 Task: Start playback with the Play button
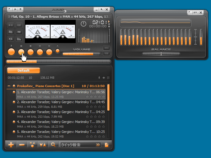(11, 52)
